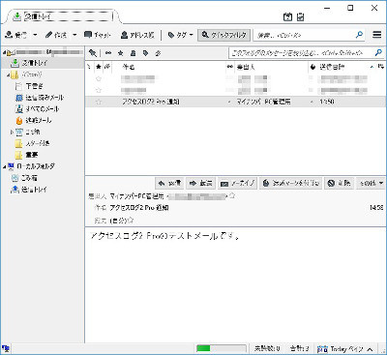This screenshot has width=387, height=355.
Task: Open the hamburger application menu
Action: 377,35
